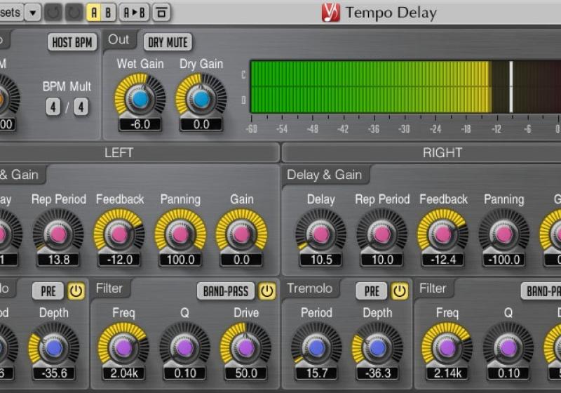This screenshot has width=561, height=393.
Task: Click the right Delay knob
Action: click(320, 234)
